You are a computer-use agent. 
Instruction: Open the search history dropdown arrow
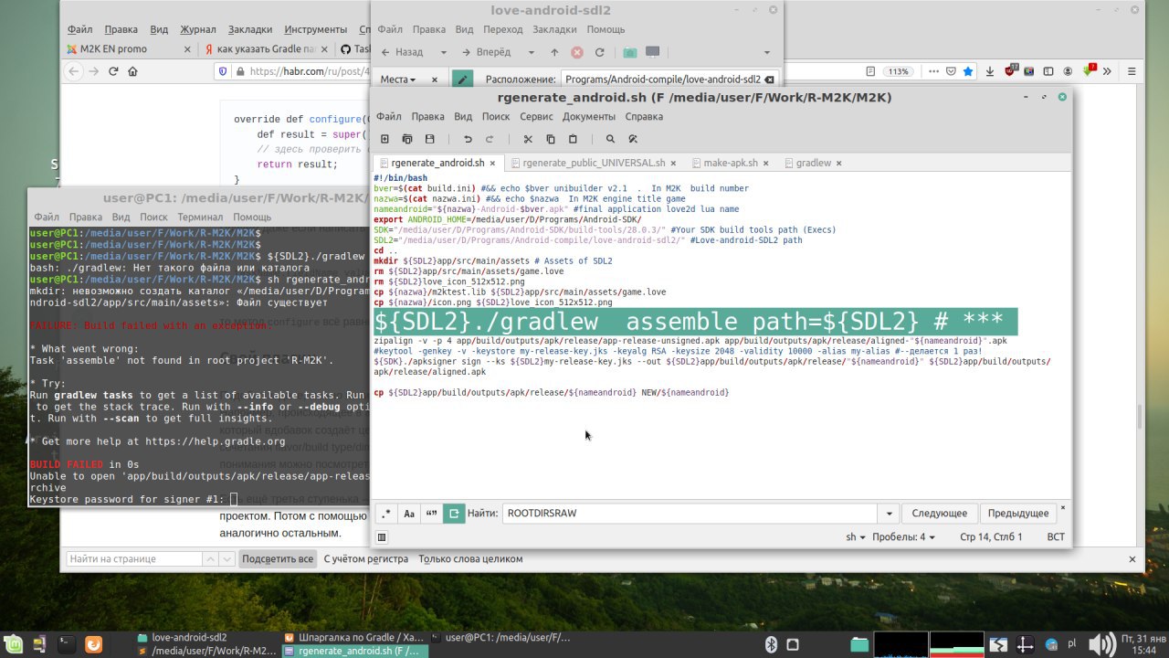click(x=890, y=514)
